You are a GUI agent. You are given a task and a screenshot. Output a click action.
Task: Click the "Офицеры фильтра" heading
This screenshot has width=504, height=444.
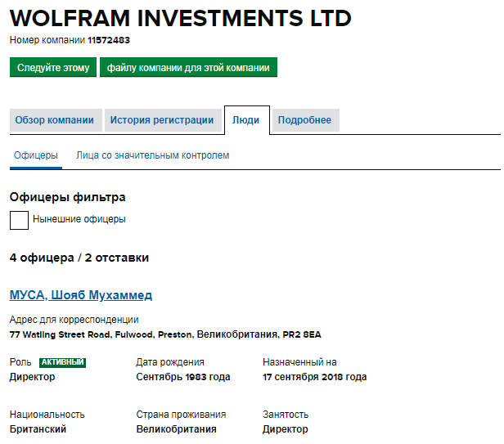pyautogui.click(x=68, y=197)
